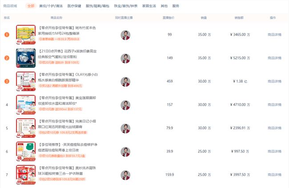Click the orange rank 2 badge
Image resolution: width=289 pixels, height=188 pixels.
coord(7,58)
